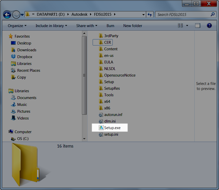Image resolution: width=219 pixels, height=190 pixels.
Task: Expand the arrow after DATAPART1 (D:)
Action: click(x=68, y=14)
